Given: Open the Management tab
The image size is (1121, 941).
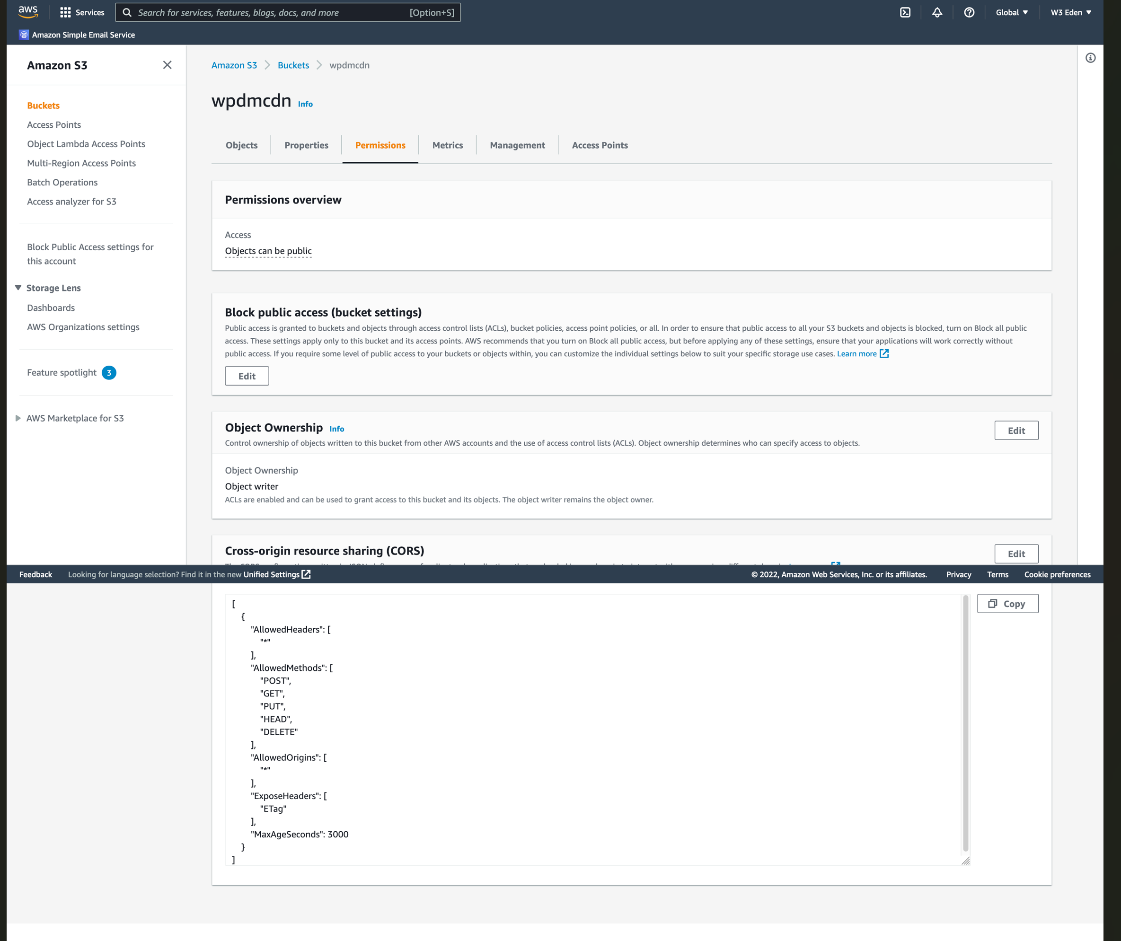Looking at the screenshot, I should point(517,145).
